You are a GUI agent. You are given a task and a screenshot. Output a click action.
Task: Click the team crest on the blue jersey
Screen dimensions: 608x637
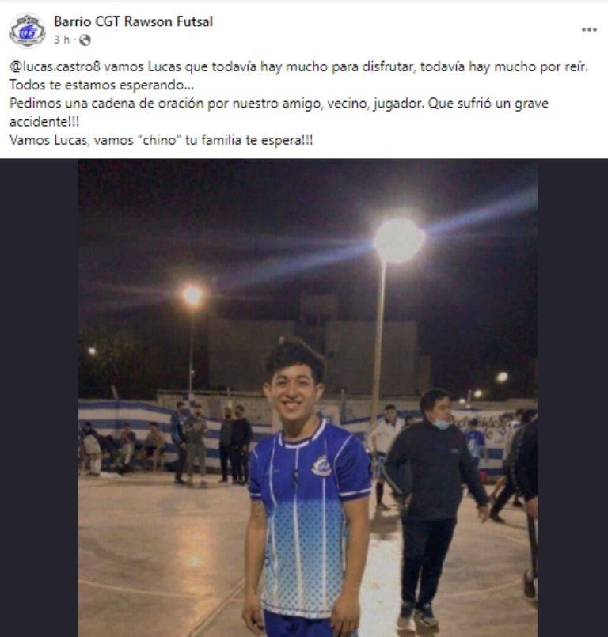(322, 466)
